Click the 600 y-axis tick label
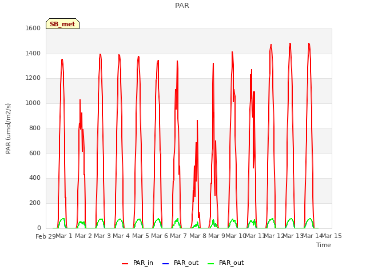This screenshot has height=274, width=366. (35, 154)
